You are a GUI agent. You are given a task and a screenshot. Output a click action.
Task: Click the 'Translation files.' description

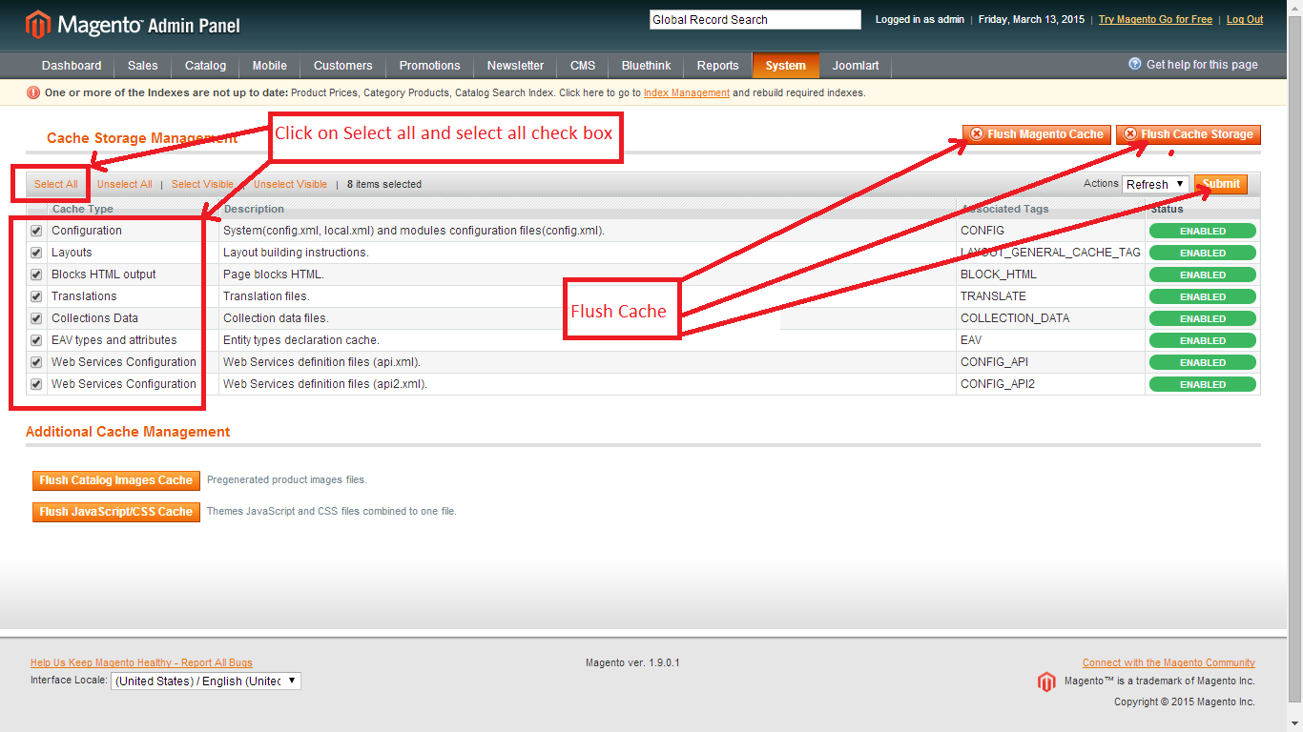(x=266, y=296)
